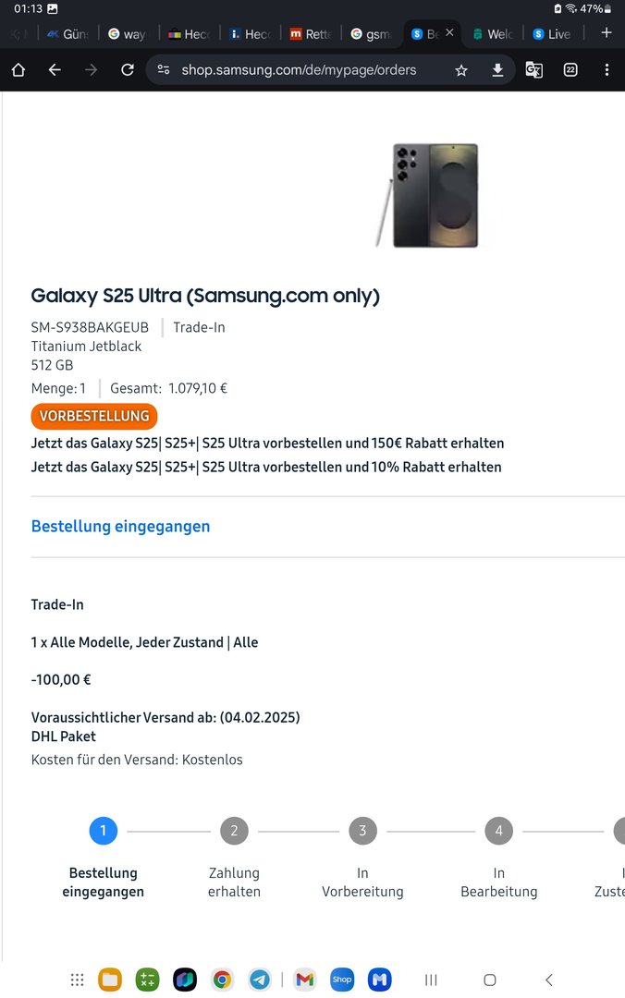
Task: Open the downloads arrow icon in toolbar
Action: [x=497, y=70]
